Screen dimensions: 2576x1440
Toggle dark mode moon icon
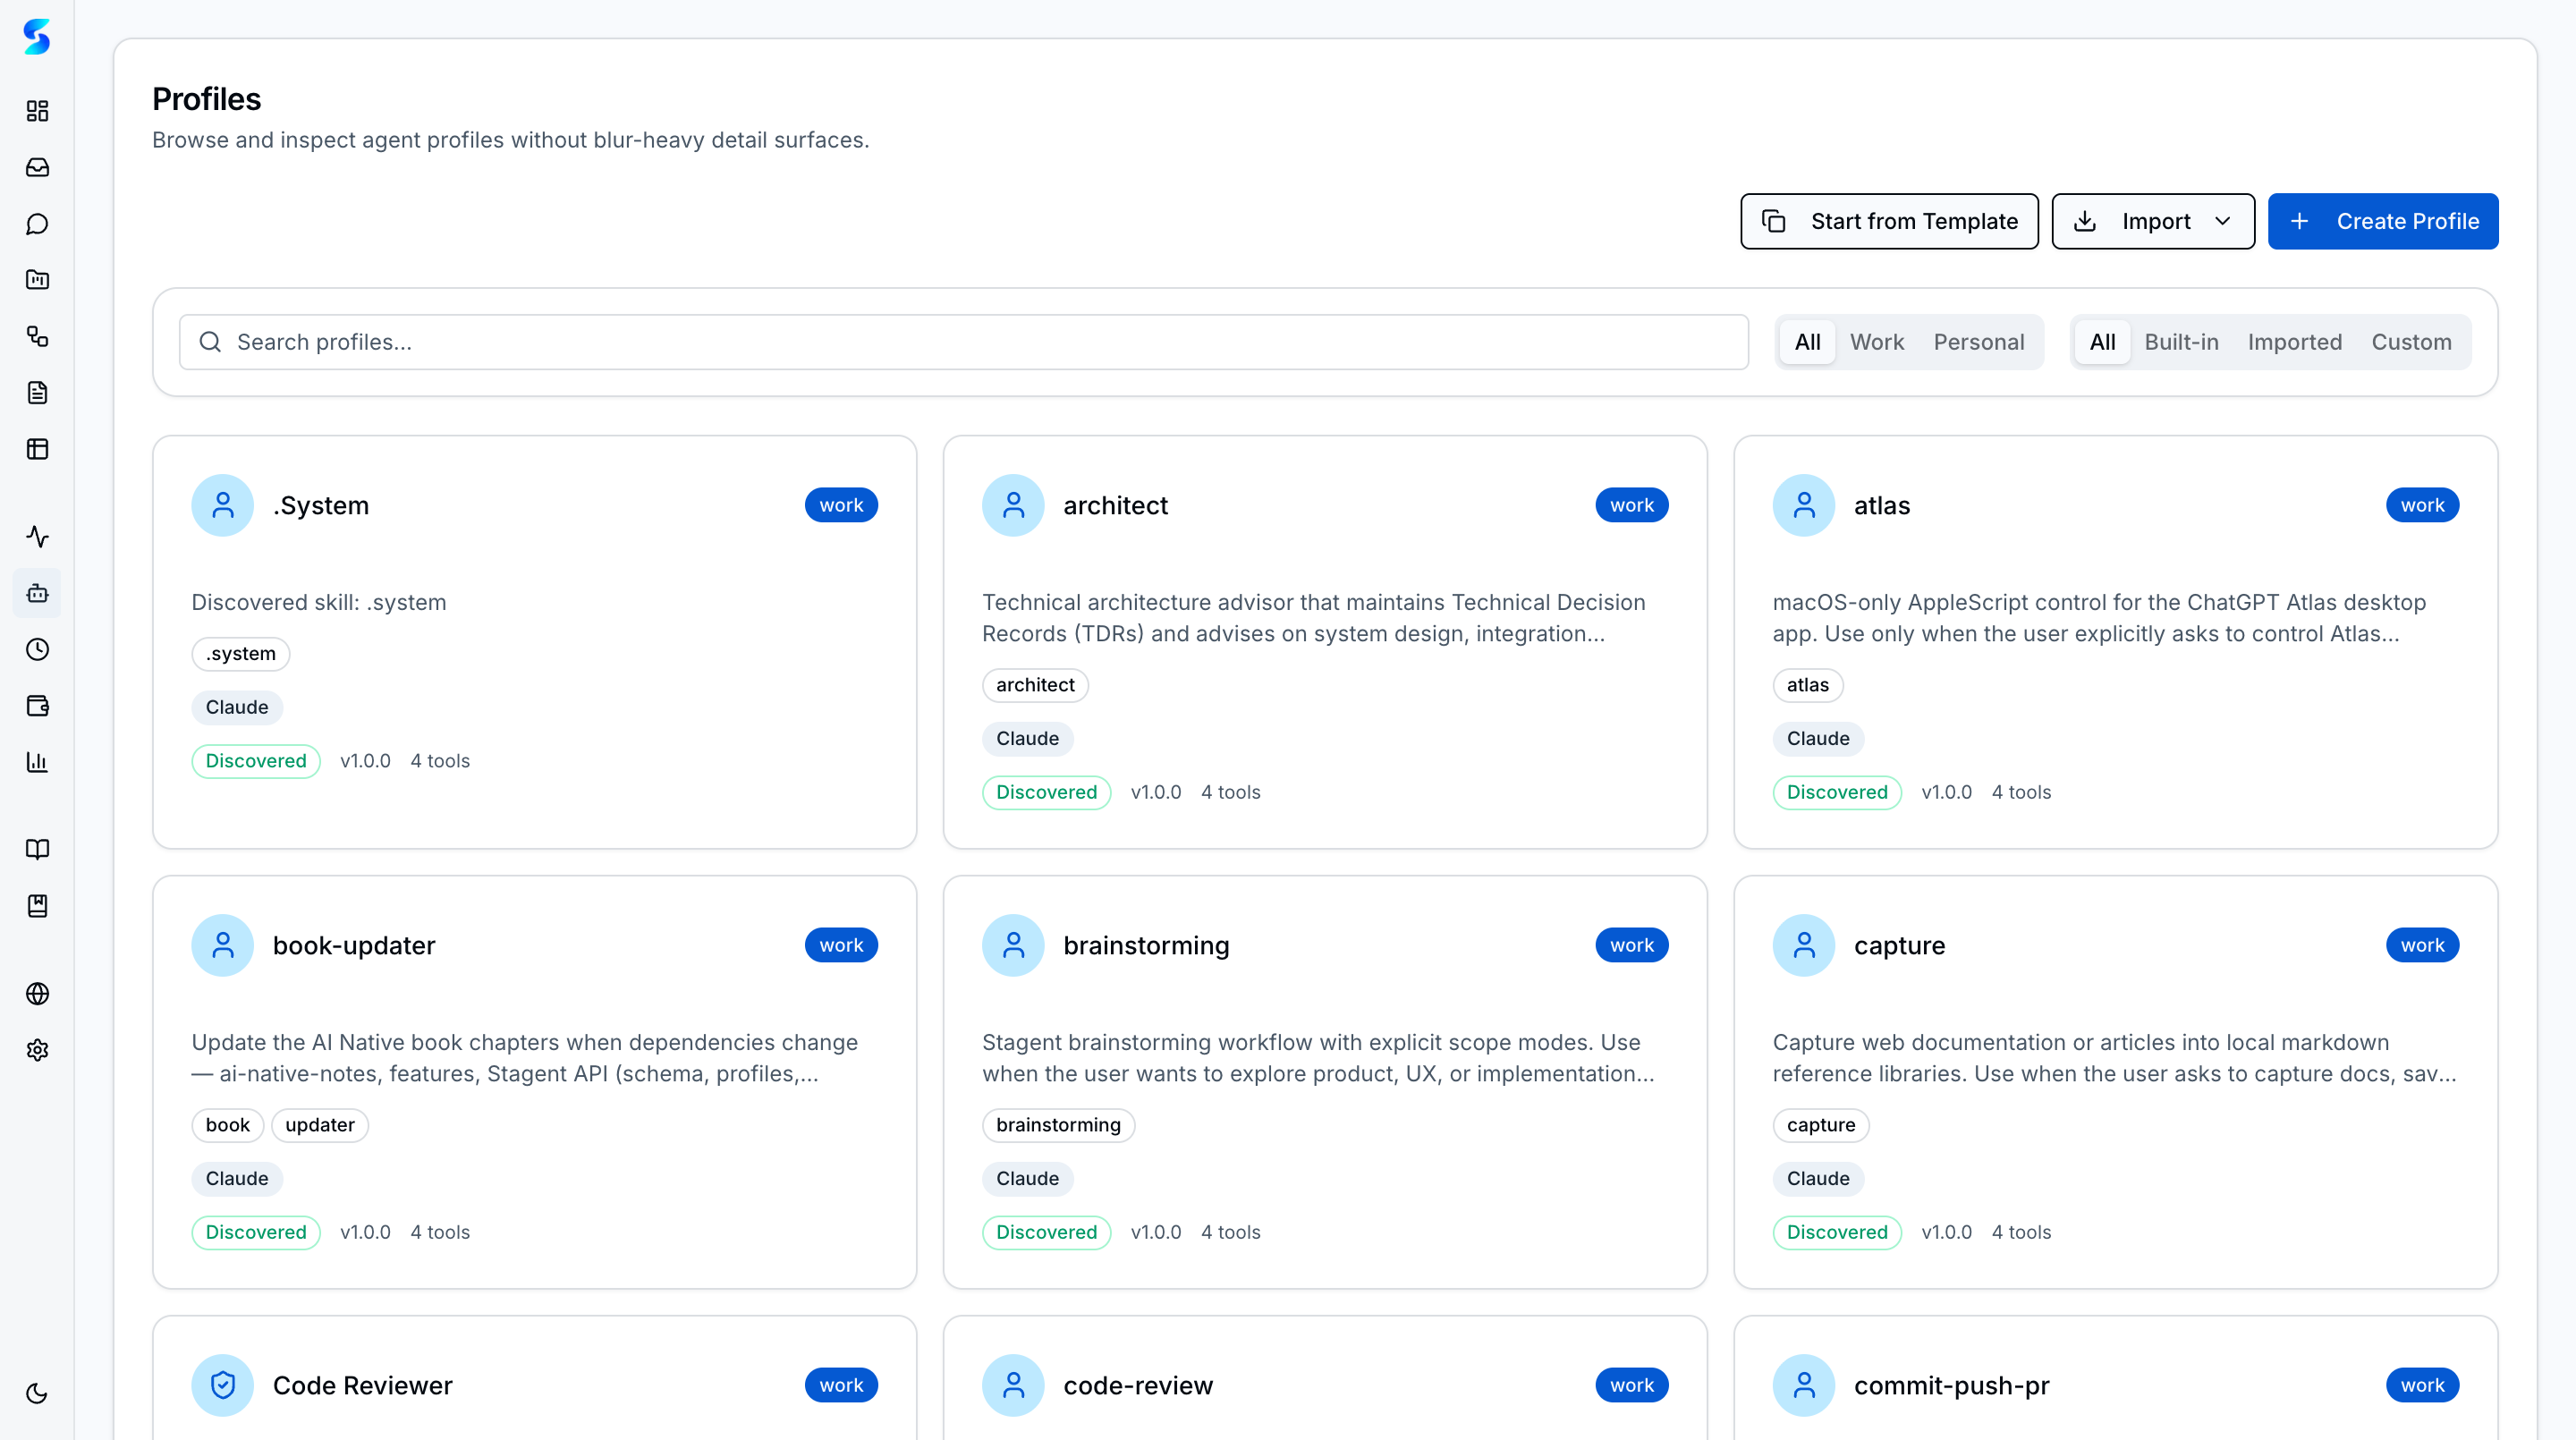pyautogui.click(x=37, y=1393)
